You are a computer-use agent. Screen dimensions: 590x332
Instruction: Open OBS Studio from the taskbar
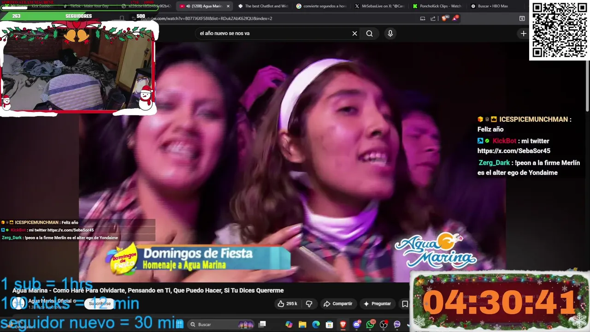[x=383, y=324]
